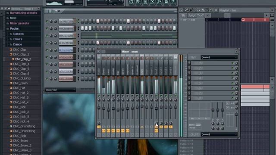This screenshot has height=155, width=276.
Task: Select the zoom tool in Playlist toolbar
Action: click(x=211, y=10)
